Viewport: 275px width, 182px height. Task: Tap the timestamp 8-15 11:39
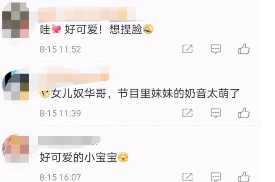pos(60,113)
